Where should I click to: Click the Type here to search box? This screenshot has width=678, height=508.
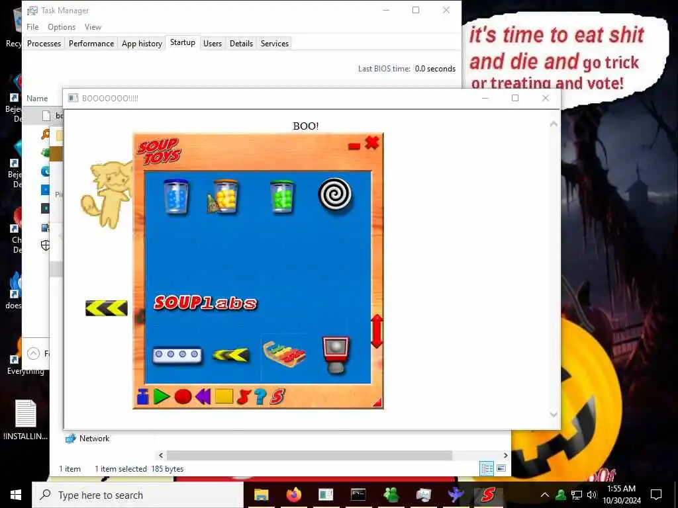tap(138, 495)
